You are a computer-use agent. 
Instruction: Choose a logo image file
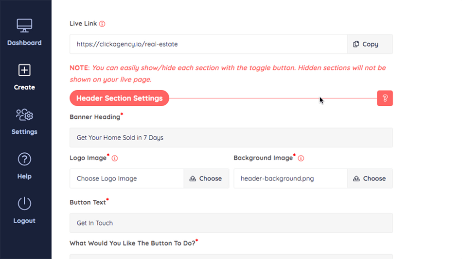206,178
